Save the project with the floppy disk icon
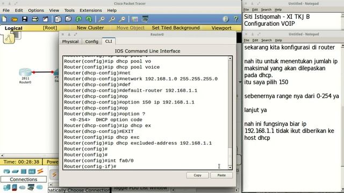The image size is (344, 193). pos(25,19)
